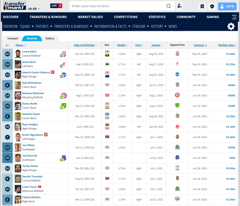Open the hamburger menu icon

[234, 17]
